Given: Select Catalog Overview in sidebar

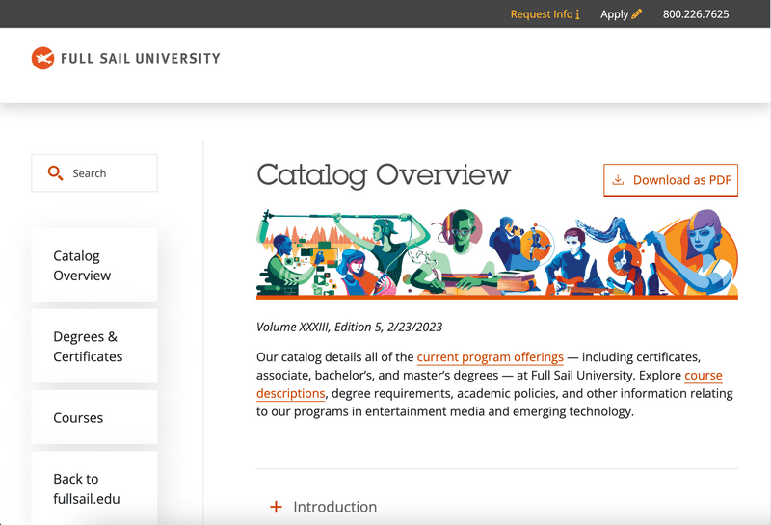Looking at the screenshot, I should pyautogui.click(x=94, y=266).
